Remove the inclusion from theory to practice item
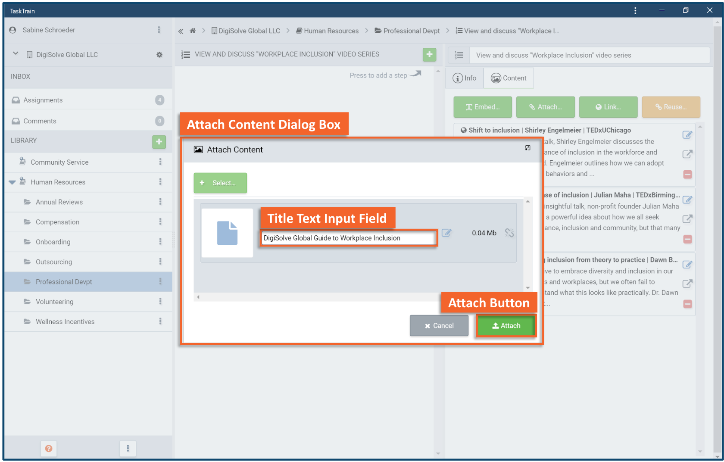 click(x=687, y=304)
